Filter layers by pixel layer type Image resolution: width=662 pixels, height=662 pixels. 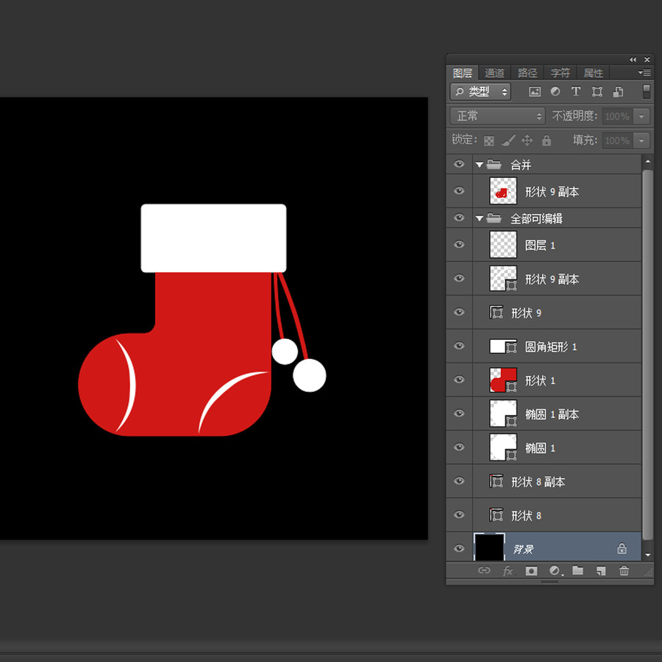tap(535, 92)
